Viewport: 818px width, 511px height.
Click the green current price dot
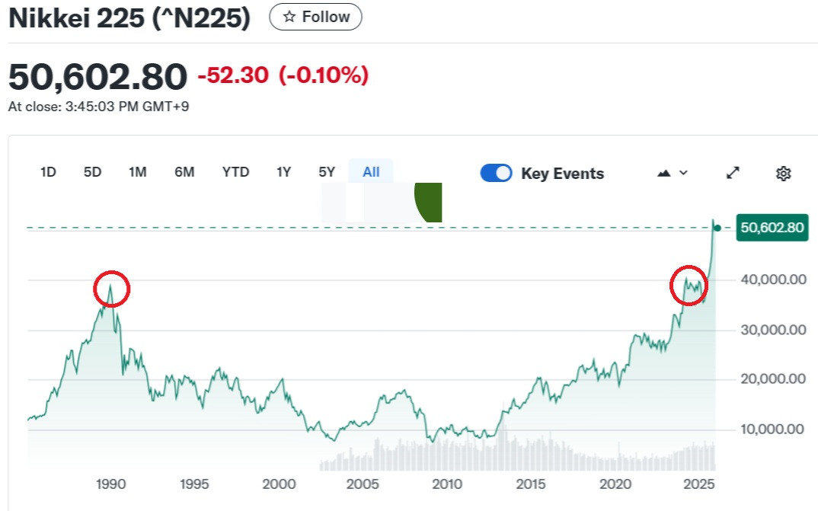click(717, 228)
